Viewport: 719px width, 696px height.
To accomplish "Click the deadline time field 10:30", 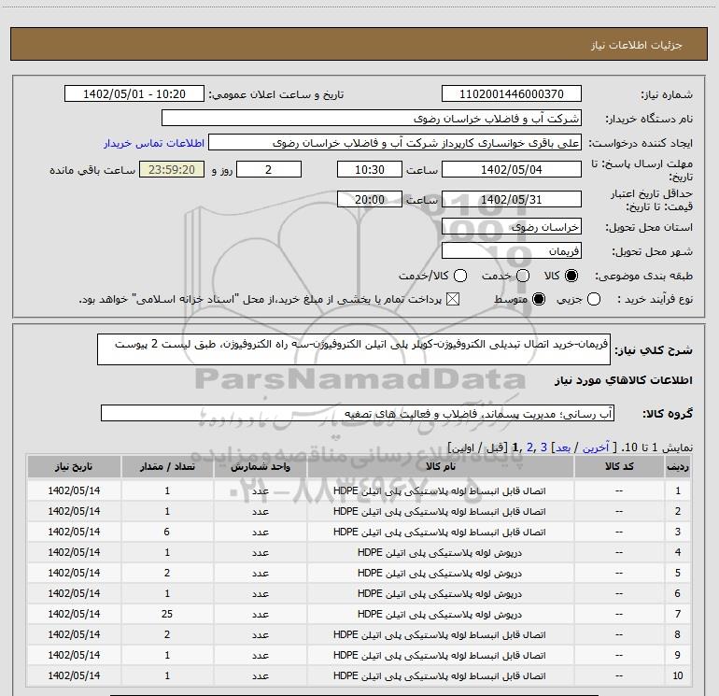I will [370, 169].
